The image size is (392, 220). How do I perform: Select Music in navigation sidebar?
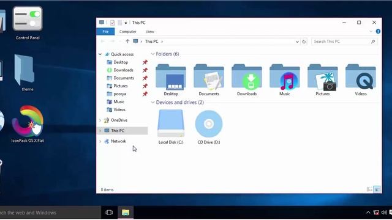119,102
